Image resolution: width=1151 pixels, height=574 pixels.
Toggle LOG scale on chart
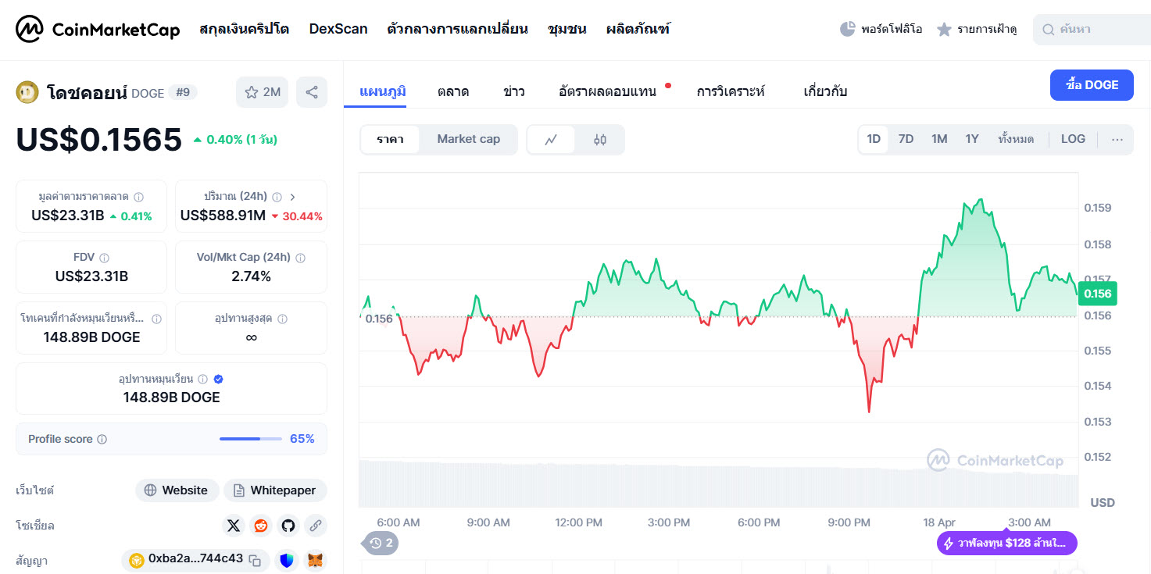(x=1073, y=139)
